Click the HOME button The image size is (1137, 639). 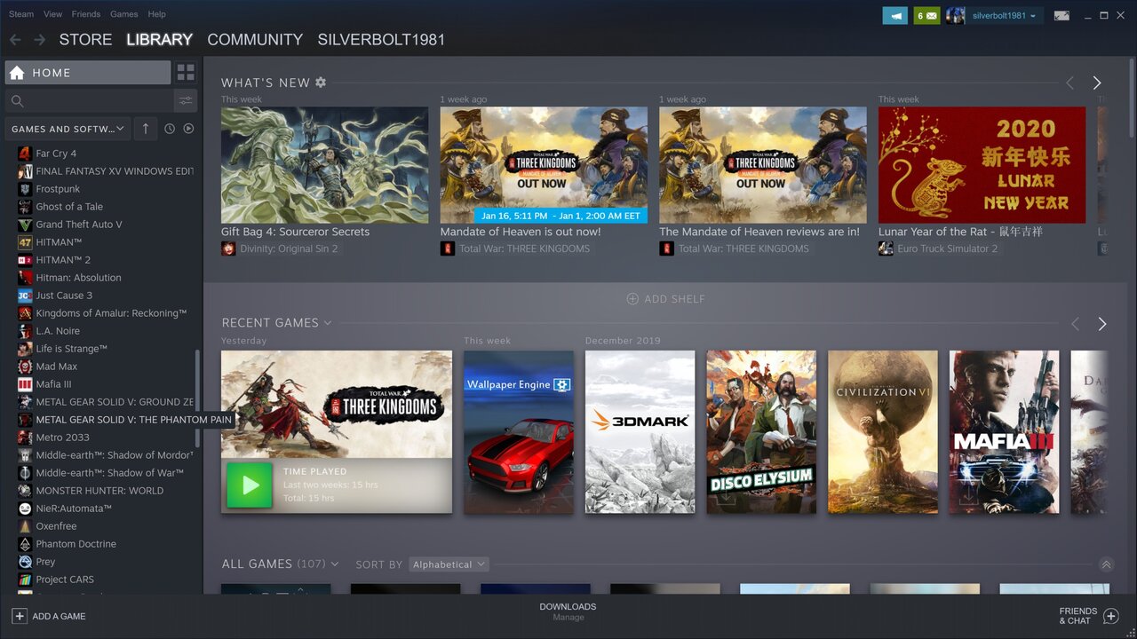(88, 73)
